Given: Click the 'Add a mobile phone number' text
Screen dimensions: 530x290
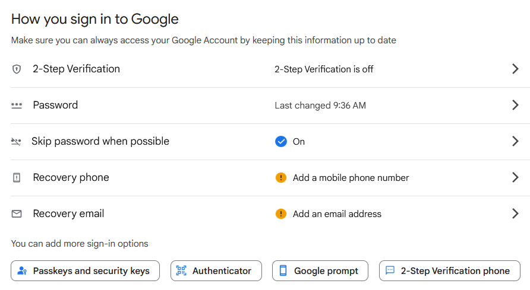Looking at the screenshot, I should coord(351,178).
